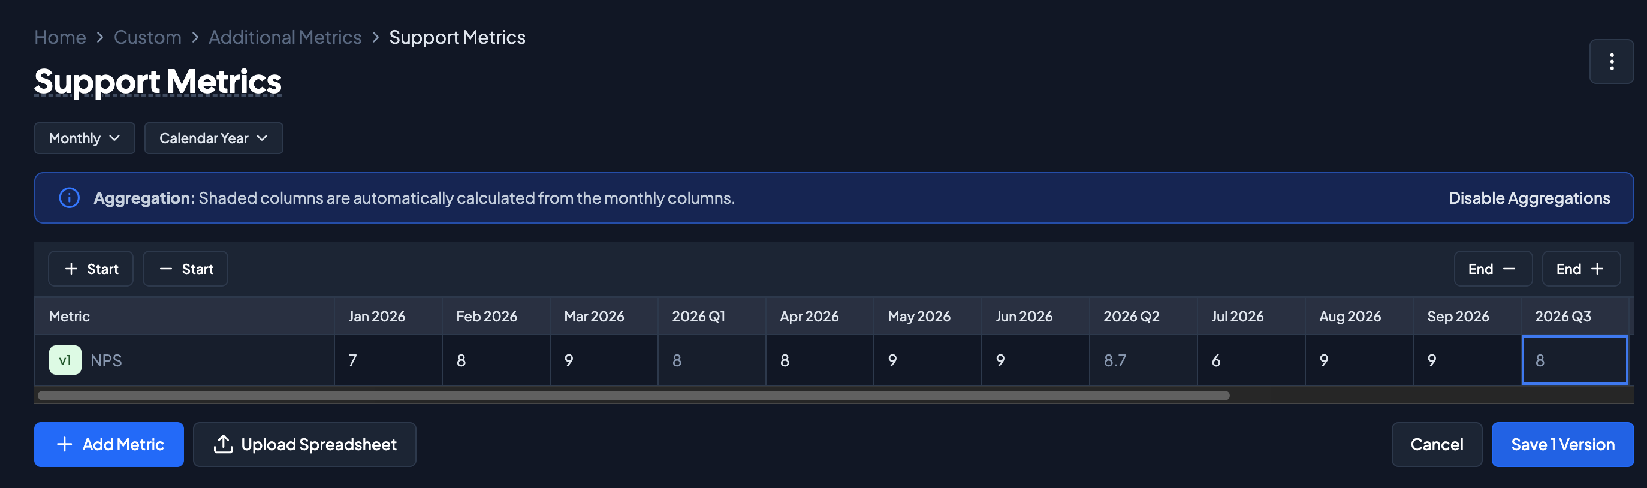Click the Upload Spreadsheet button
The image size is (1647, 488).
click(304, 444)
